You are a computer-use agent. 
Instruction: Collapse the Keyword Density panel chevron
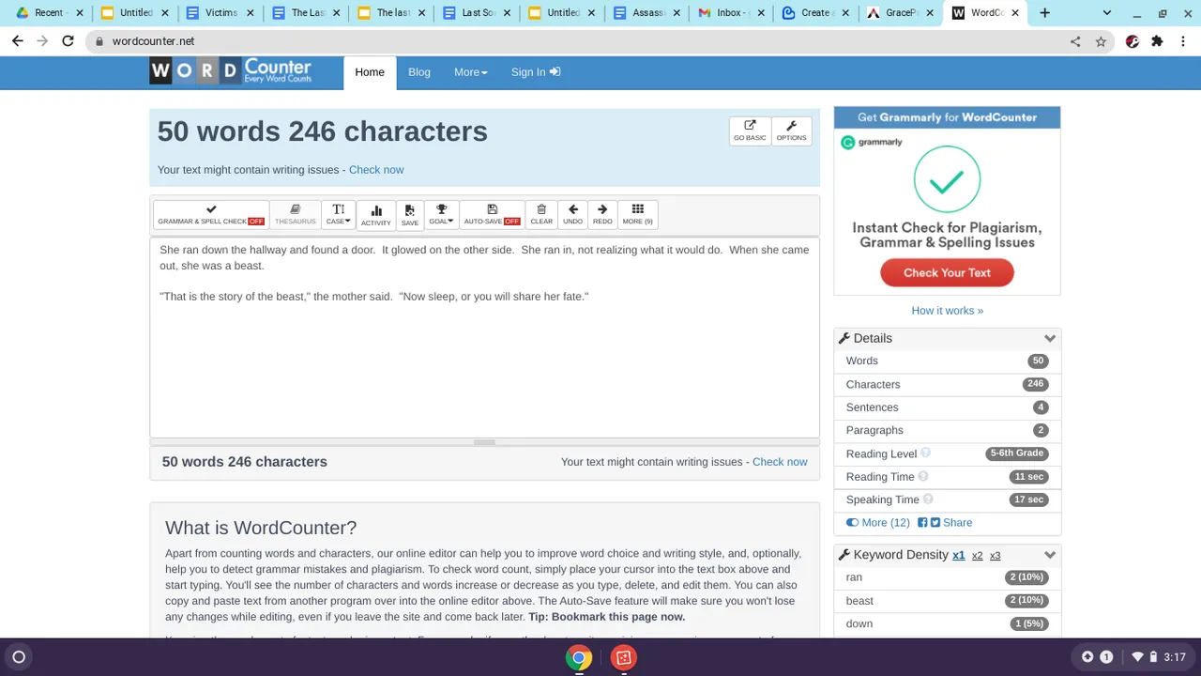[1050, 555]
